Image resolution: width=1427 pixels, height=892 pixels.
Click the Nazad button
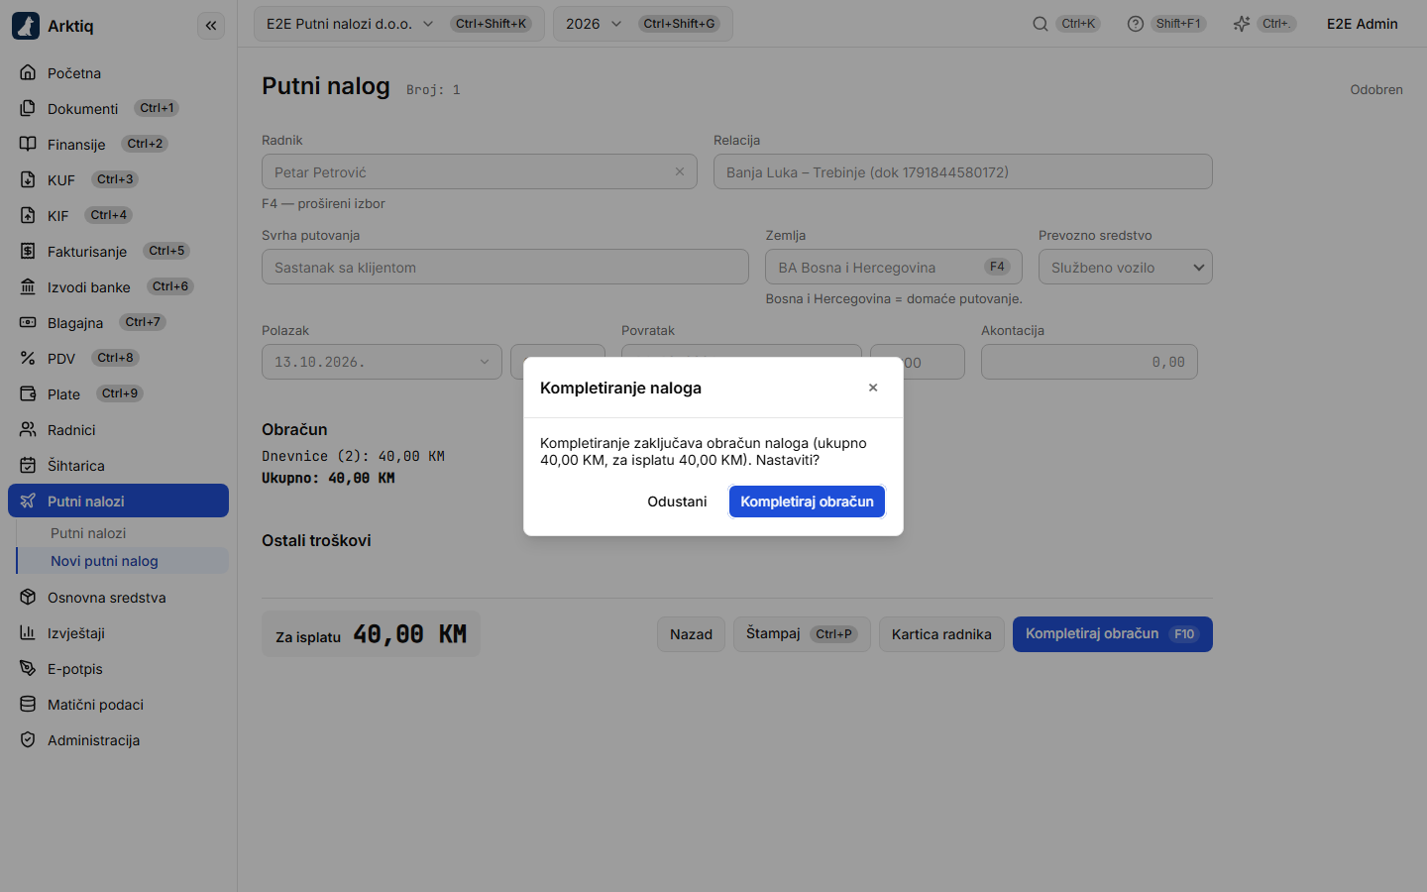691,634
